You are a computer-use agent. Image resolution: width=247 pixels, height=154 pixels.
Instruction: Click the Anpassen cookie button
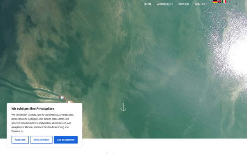pos(20,140)
